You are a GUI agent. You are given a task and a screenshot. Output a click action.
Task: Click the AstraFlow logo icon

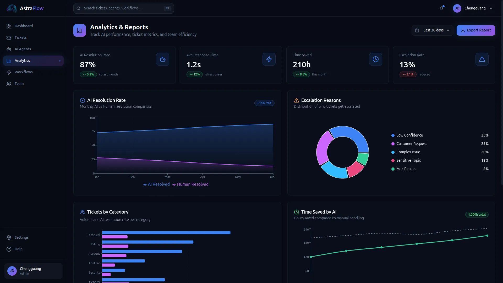12,8
